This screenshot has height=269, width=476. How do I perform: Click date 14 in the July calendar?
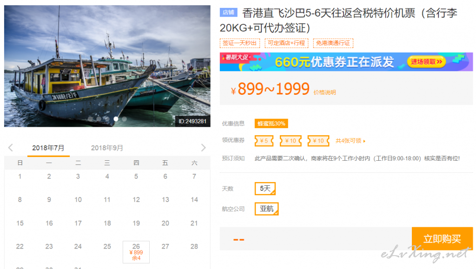194,200
